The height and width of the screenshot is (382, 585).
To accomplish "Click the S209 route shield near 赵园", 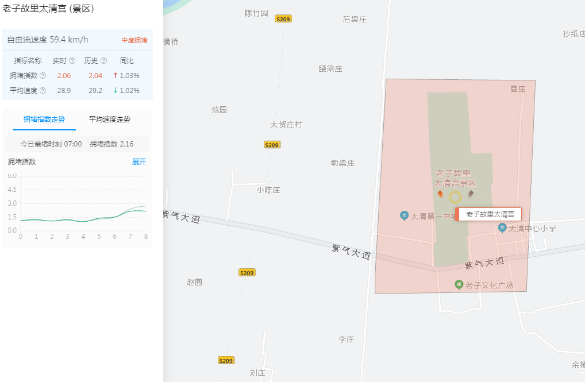I will click(246, 272).
